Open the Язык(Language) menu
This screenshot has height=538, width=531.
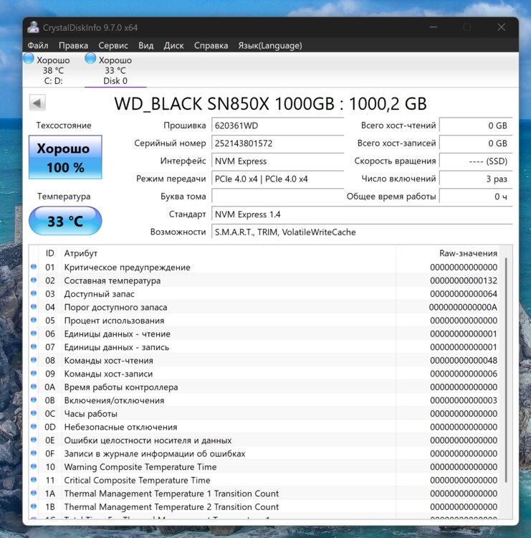click(x=269, y=45)
